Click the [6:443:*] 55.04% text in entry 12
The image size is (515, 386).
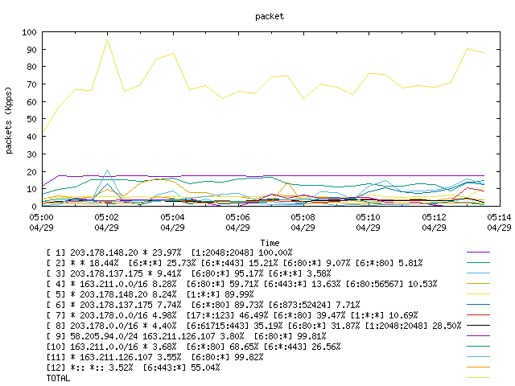[181, 368]
